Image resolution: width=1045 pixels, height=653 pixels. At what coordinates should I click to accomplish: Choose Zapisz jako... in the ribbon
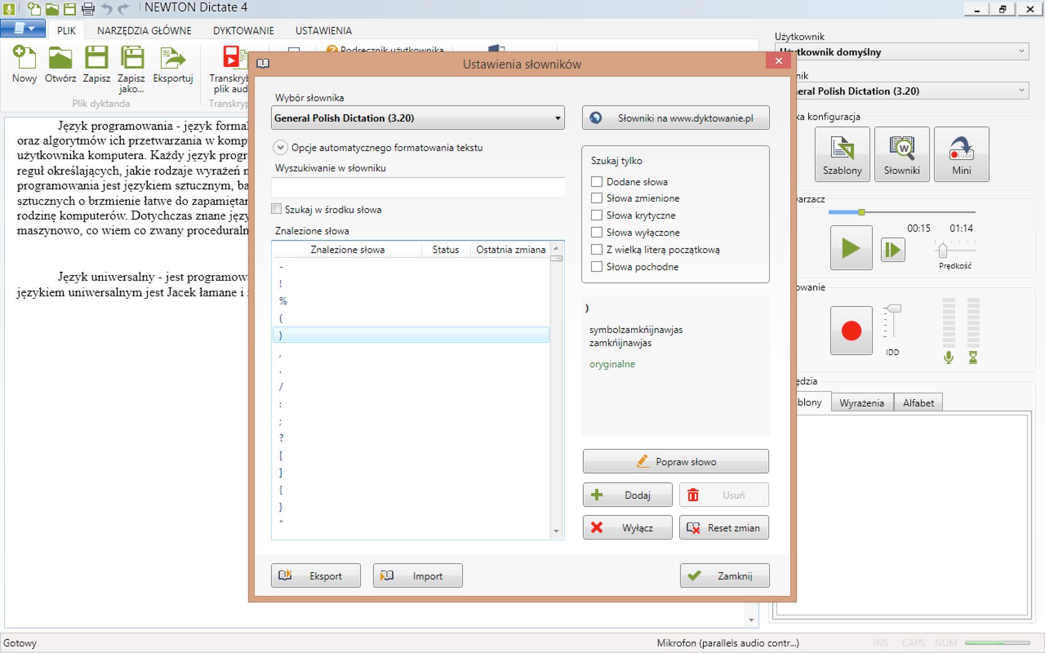131,70
